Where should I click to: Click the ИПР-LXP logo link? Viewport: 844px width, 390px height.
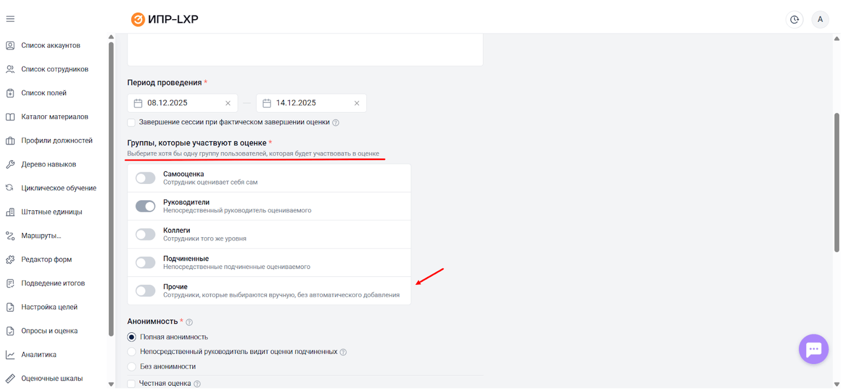coord(165,20)
